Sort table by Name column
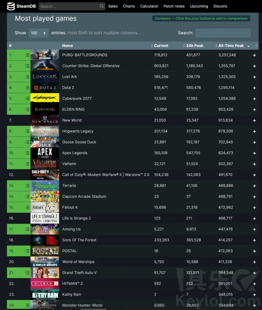 click(67, 46)
